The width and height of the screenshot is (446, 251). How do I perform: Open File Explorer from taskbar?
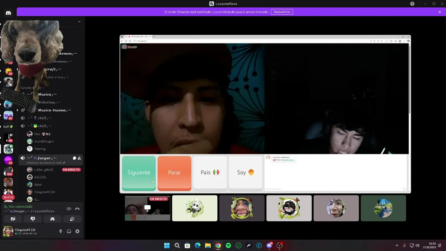click(208, 245)
